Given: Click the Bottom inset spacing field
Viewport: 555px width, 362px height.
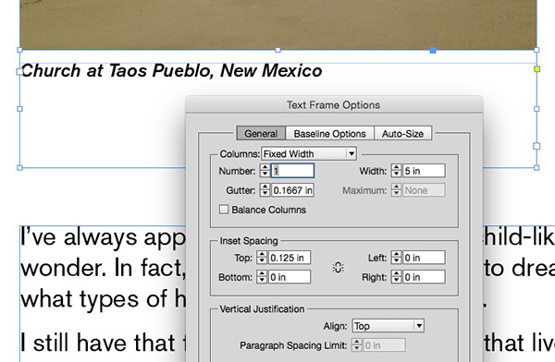Looking at the screenshot, I should 290,277.
